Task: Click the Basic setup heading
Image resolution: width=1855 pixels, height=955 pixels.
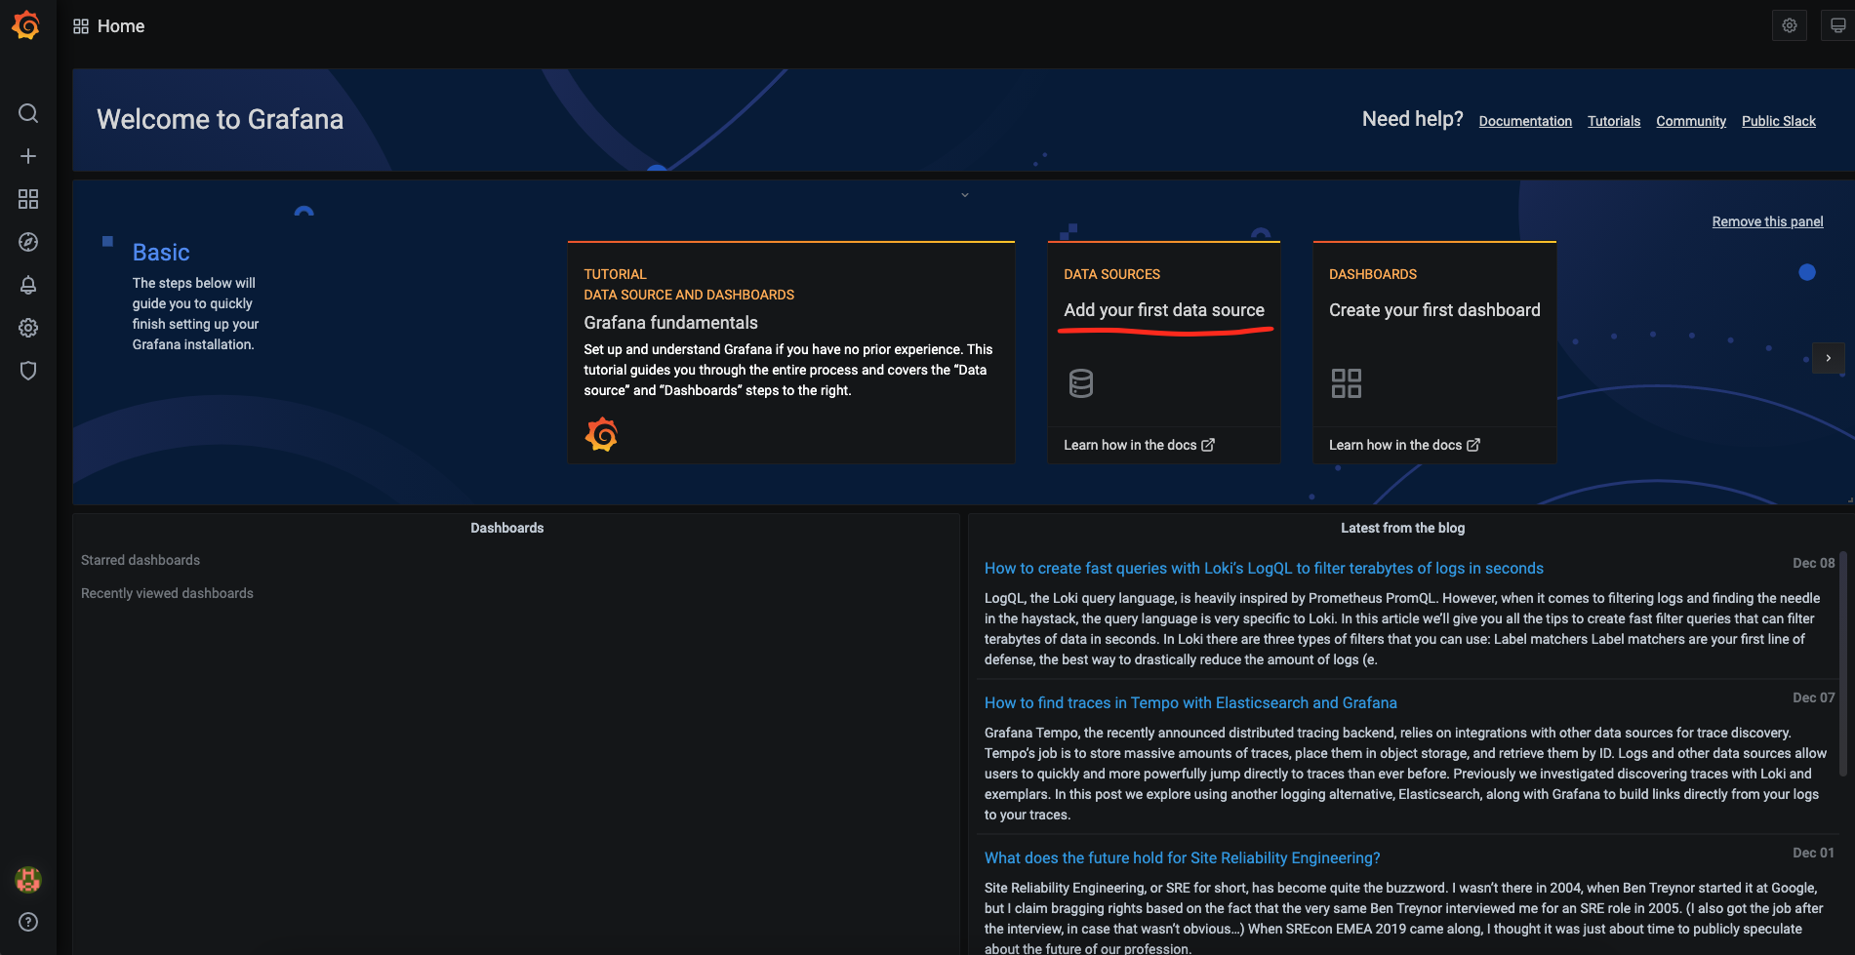Action: pos(161,253)
